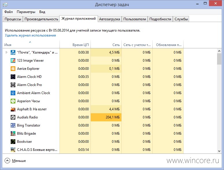Viewport: 224px width, 170px height.
Task: Click the Alarm Clock Pro icon
Action: 13,85
